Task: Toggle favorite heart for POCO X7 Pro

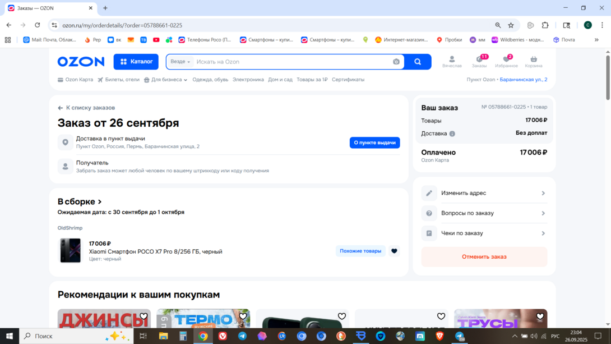Action: (x=394, y=251)
